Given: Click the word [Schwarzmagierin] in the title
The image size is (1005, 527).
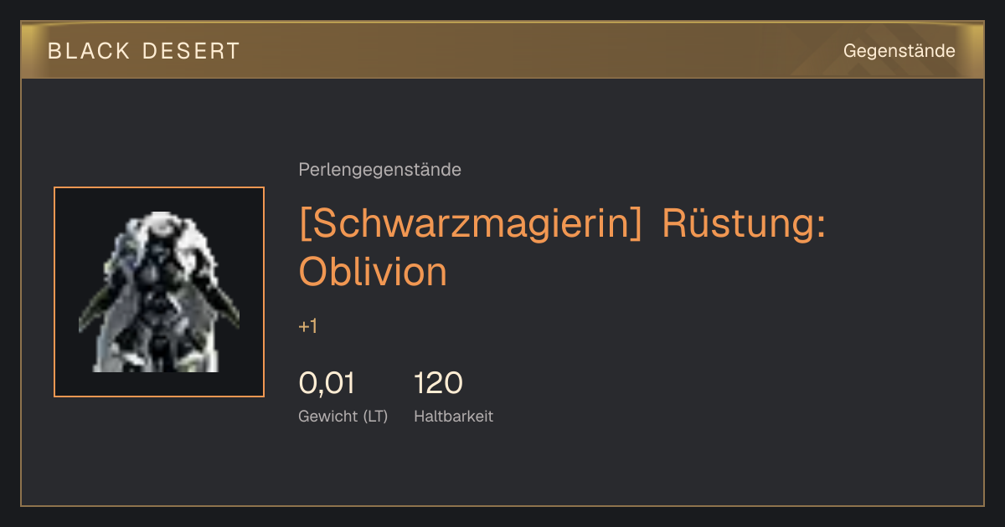Looking at the screenshot, I should point(470,223).
